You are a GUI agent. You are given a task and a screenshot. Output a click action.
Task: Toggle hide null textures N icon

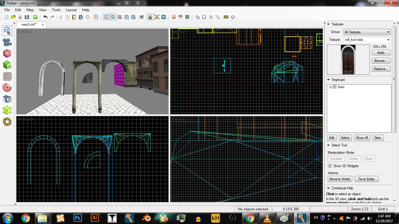pos(164,17)
